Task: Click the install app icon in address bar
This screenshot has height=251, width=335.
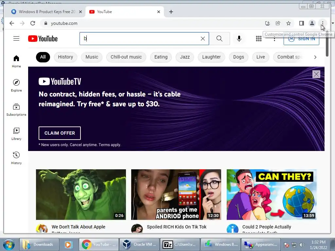Action: pos(267,23)
